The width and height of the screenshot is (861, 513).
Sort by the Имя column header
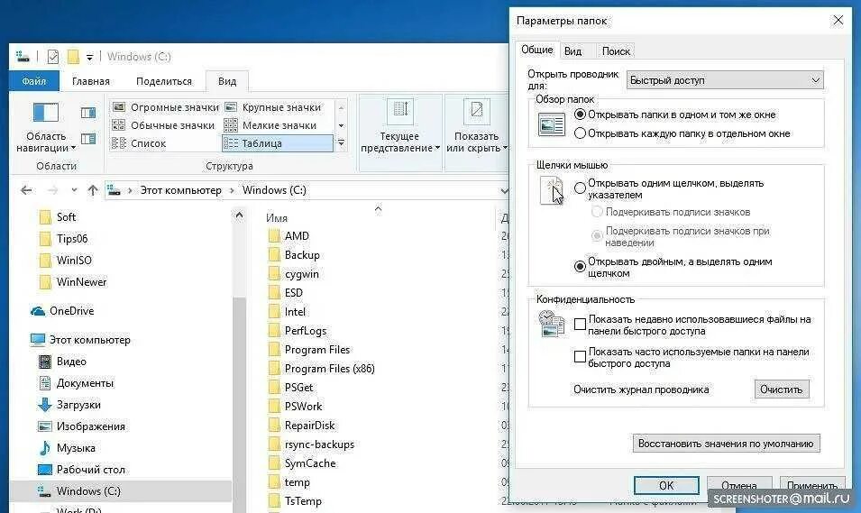coord(277,218)
